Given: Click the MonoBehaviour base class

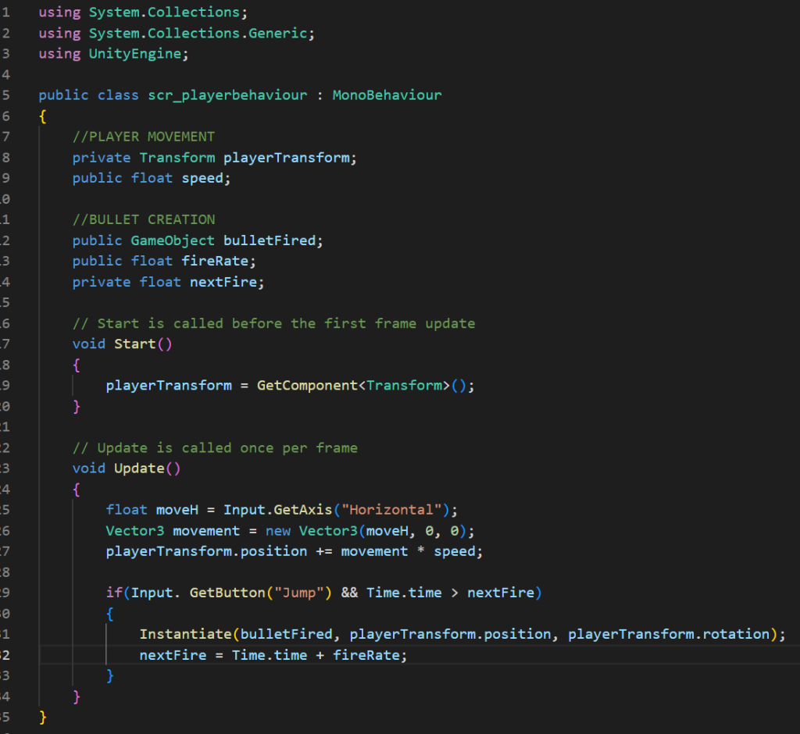Looking at the screenshot, I should tap(387, 95).
